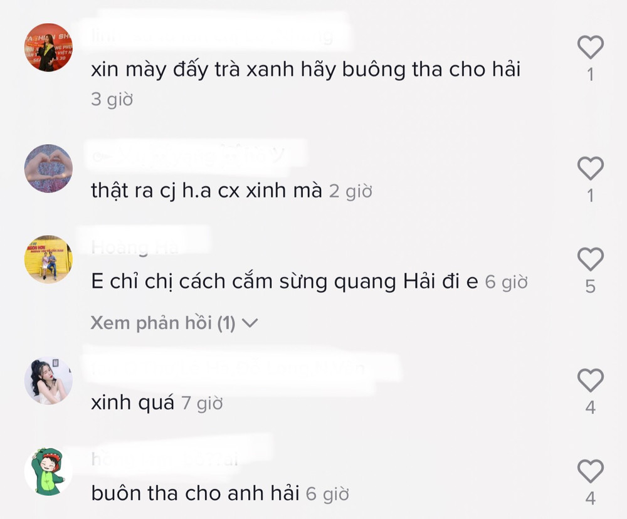Tap heart on 'cắm sừng quang Hải' comment
The height and width of the screenshot is (519, 627).
click(x=590, y=259)
